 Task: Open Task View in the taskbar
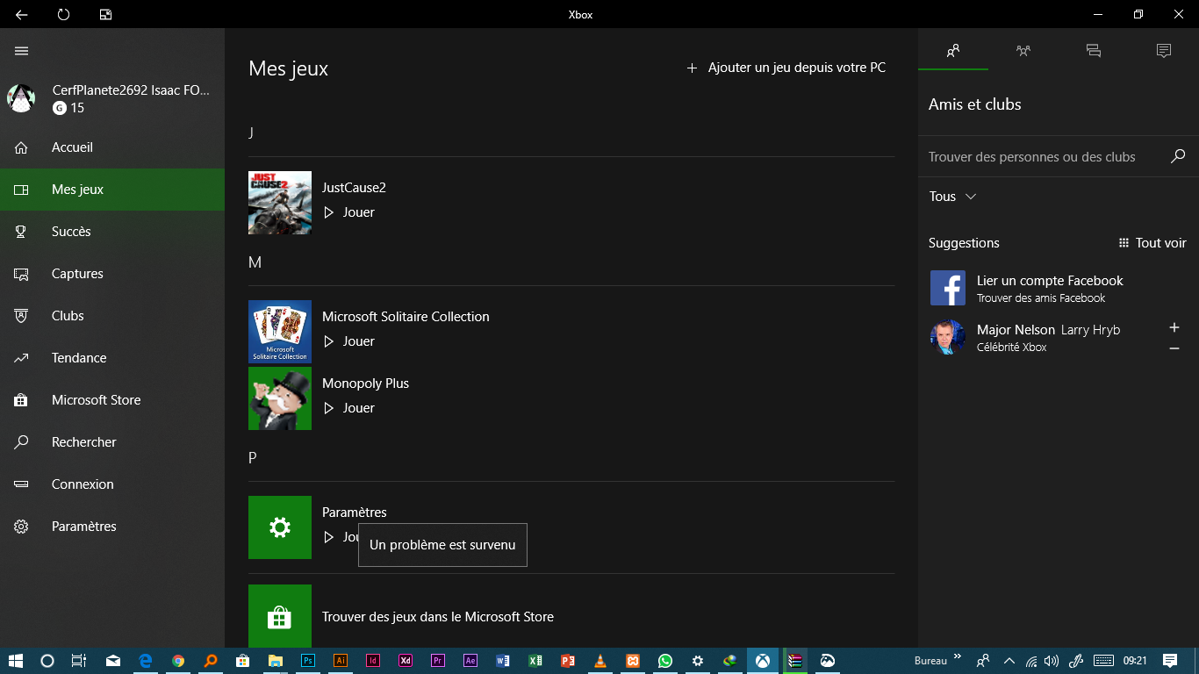78,661
